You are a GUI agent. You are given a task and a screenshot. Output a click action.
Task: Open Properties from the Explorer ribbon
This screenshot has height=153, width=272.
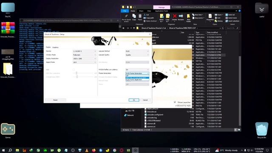point(210,17)
